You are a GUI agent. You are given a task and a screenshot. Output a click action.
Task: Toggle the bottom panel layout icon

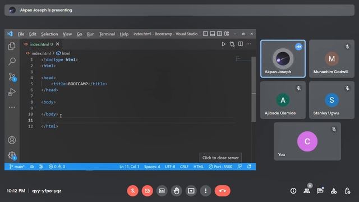[x=213, y=34]
